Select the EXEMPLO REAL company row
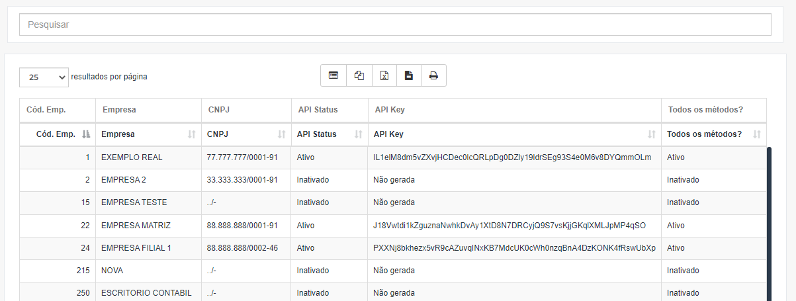This screenshot has width=796, height=301. coord(392,157)
